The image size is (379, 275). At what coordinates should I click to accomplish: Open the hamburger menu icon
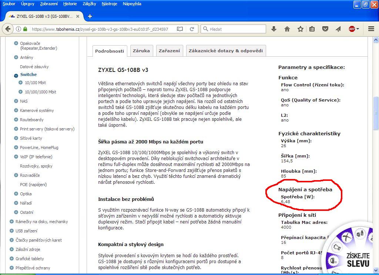(x=371, y=29)
